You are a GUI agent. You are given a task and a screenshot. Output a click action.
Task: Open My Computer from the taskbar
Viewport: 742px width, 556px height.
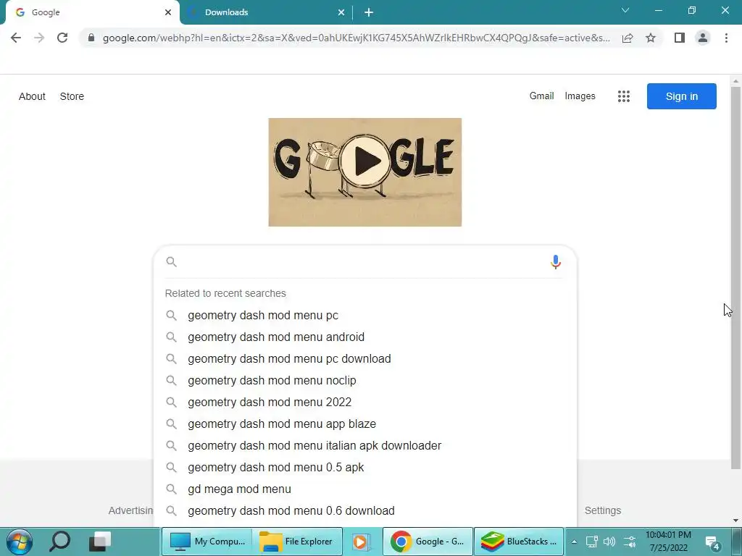207,542
